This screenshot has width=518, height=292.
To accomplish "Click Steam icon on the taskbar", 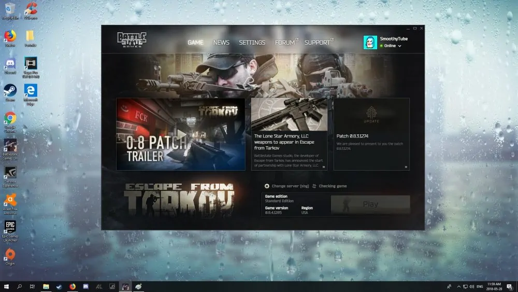I will (59, 286).
